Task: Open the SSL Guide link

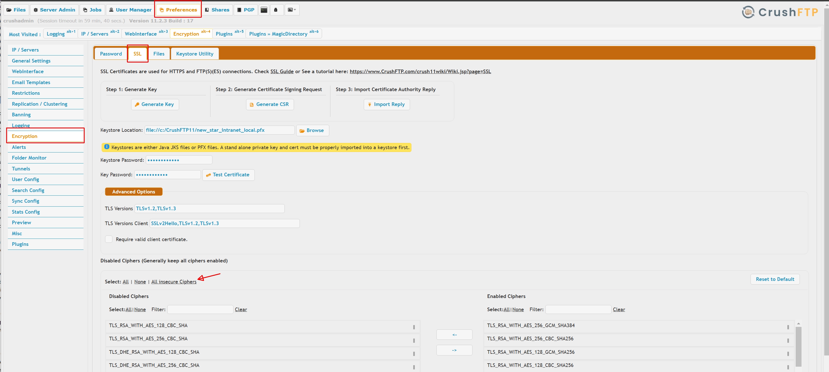Action: (x=282, y=71)
